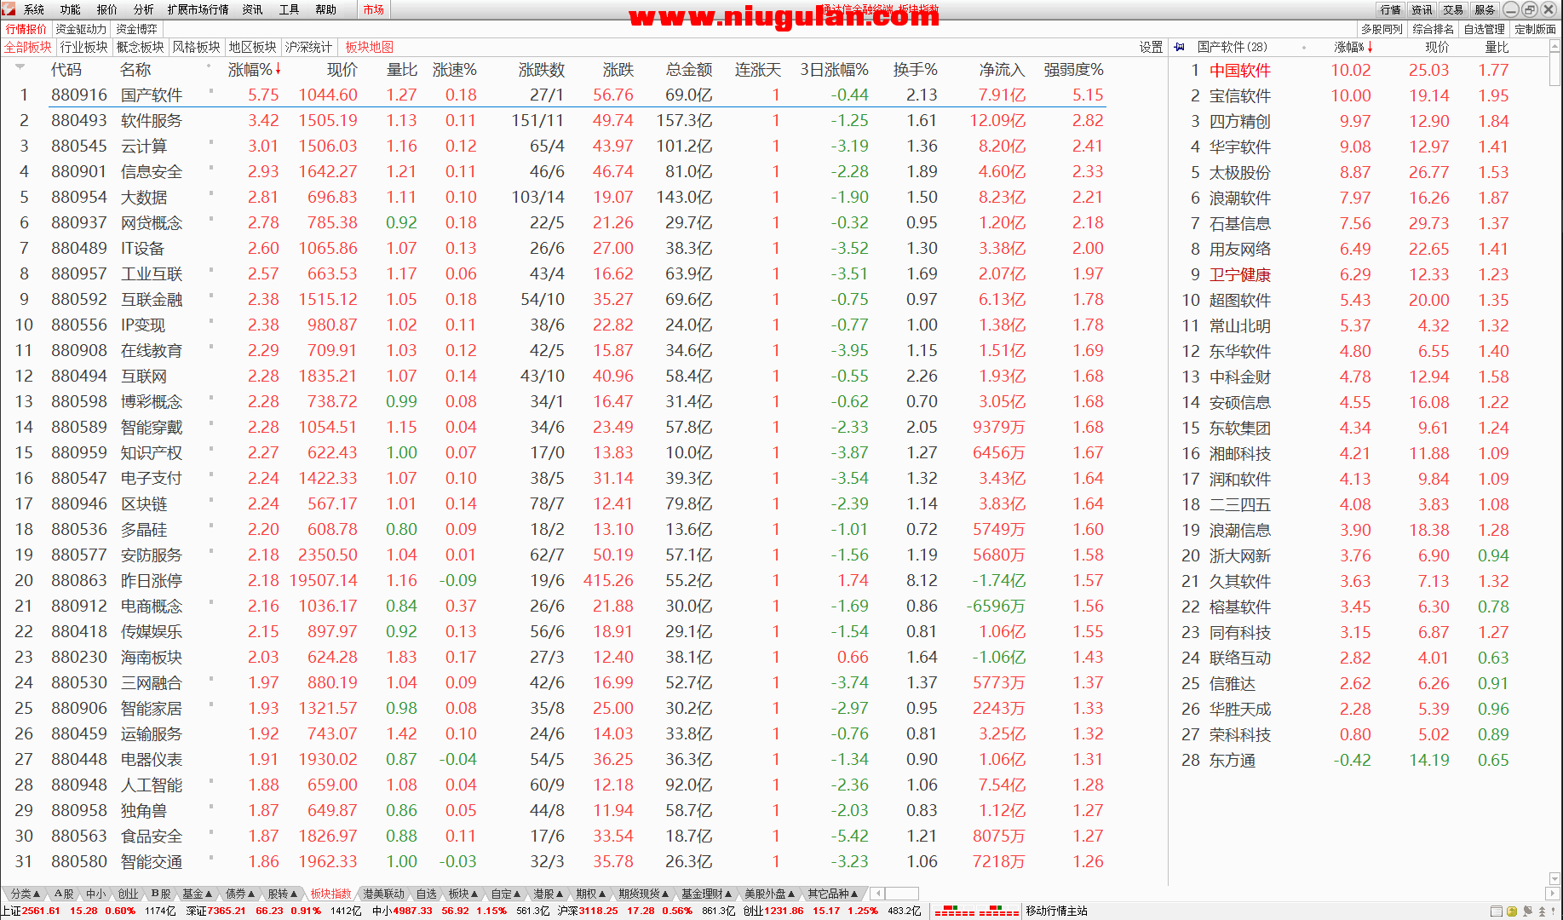Click the yellow round icon in the status bar
The width and height of the screenshot is (1563, 920).
[1512, 911]
